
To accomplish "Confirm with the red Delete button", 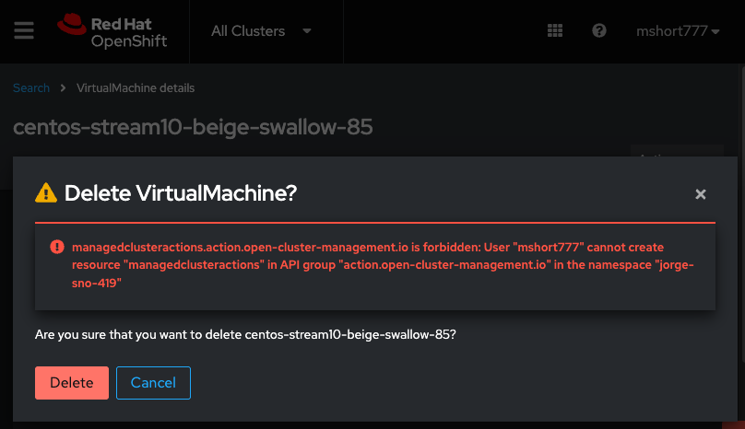I will pyautogui.click(x=72, y=383).
